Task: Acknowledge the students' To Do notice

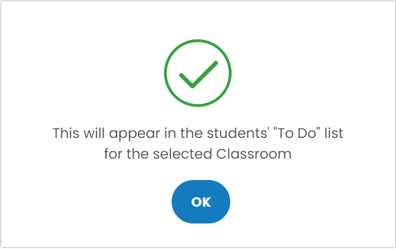Action: (x=201, y=202)
